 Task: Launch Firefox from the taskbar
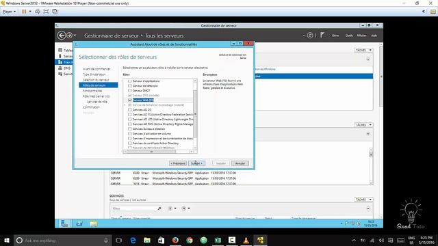pyautogui.click(x=175, y=240)
